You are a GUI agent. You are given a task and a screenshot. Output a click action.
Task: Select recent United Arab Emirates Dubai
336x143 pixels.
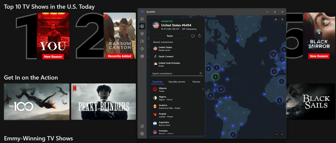[177, 64]
